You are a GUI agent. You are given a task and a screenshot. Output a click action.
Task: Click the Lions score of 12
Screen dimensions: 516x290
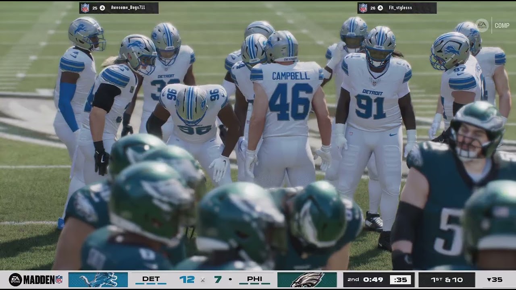187,279
